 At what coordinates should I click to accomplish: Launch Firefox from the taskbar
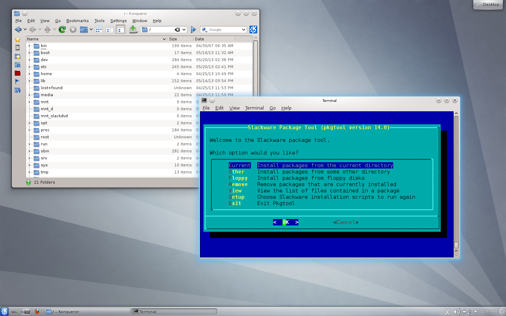tap(37, 311)
